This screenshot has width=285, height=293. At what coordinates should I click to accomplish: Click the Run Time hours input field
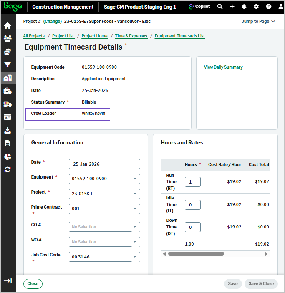click(x=192, y=182)
